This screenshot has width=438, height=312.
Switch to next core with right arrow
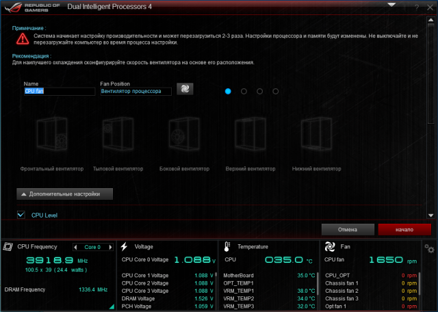(111, 247)
